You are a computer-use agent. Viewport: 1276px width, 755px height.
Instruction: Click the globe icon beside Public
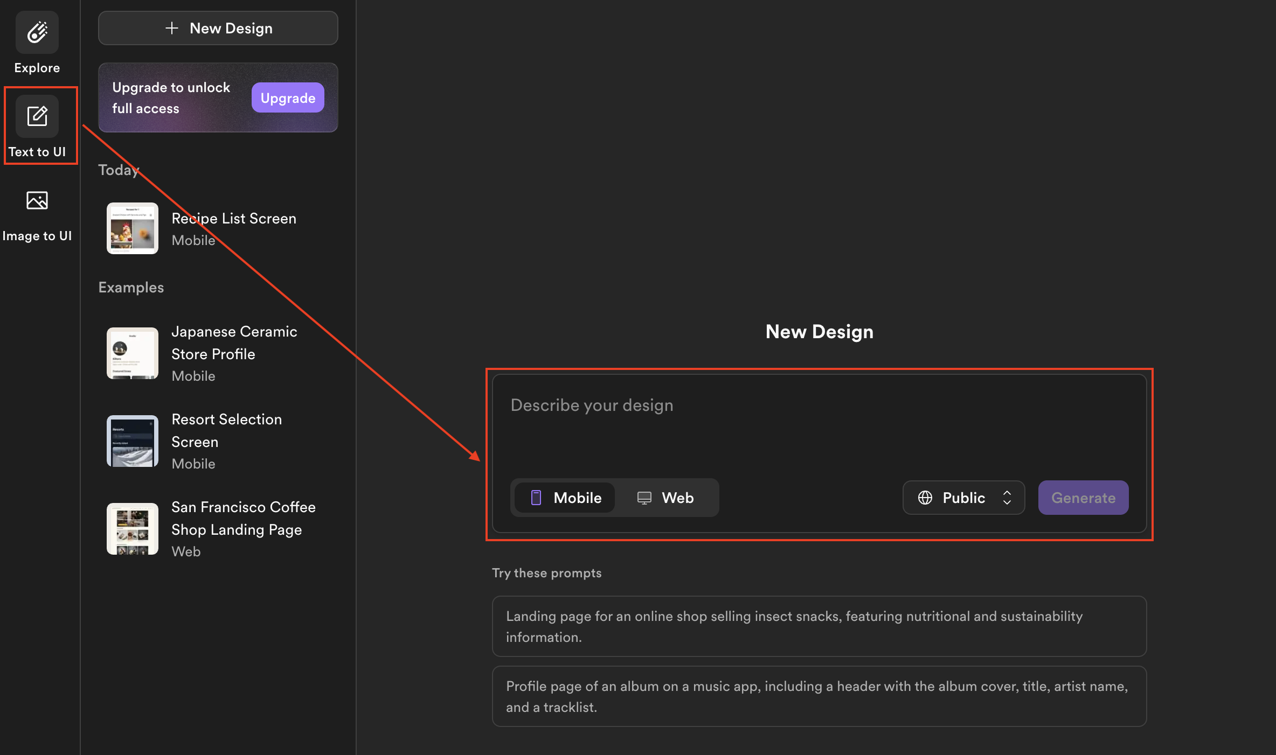[x=925, y=498]
